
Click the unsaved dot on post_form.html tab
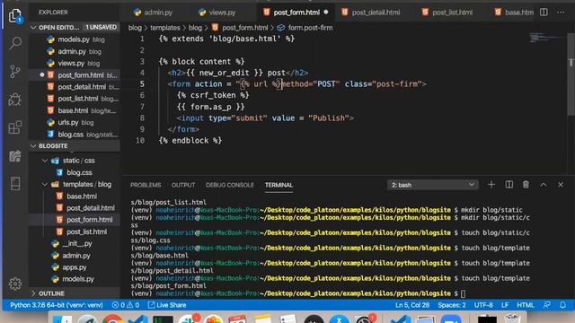(x=326, y=12)
